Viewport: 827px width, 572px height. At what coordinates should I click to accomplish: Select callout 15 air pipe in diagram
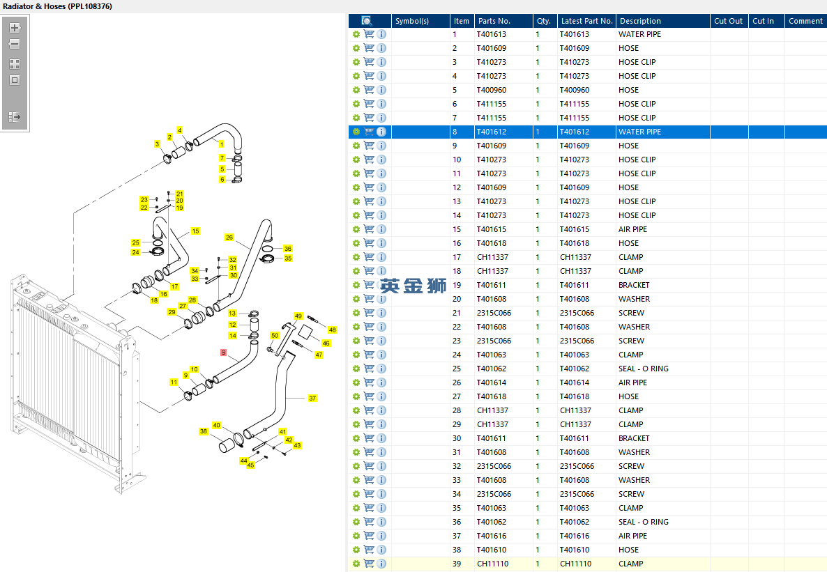click(x=196, y=231)
